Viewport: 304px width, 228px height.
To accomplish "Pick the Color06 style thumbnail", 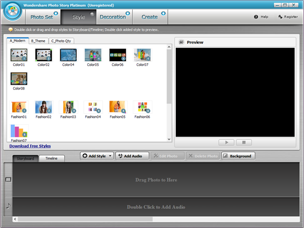I will point(118,55).
